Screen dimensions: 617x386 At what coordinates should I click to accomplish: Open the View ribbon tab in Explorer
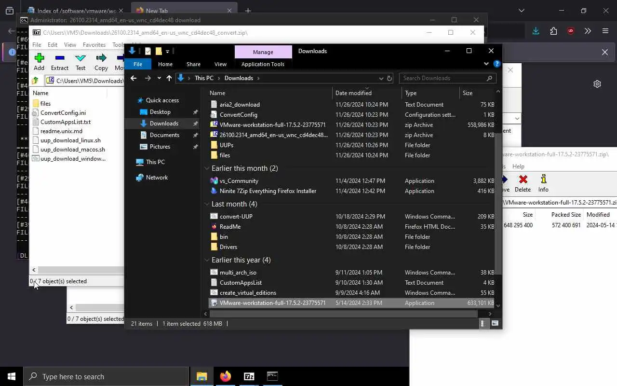tap(220, 64)
